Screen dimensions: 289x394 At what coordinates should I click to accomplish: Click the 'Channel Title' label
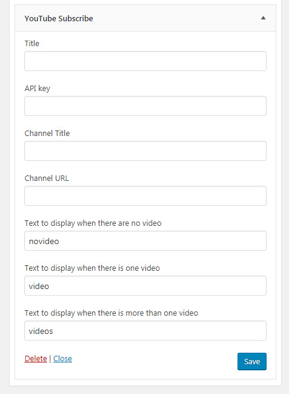coord(47,133)
